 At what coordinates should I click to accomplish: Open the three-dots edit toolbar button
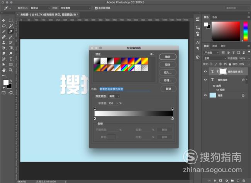(x=3, y=76)
